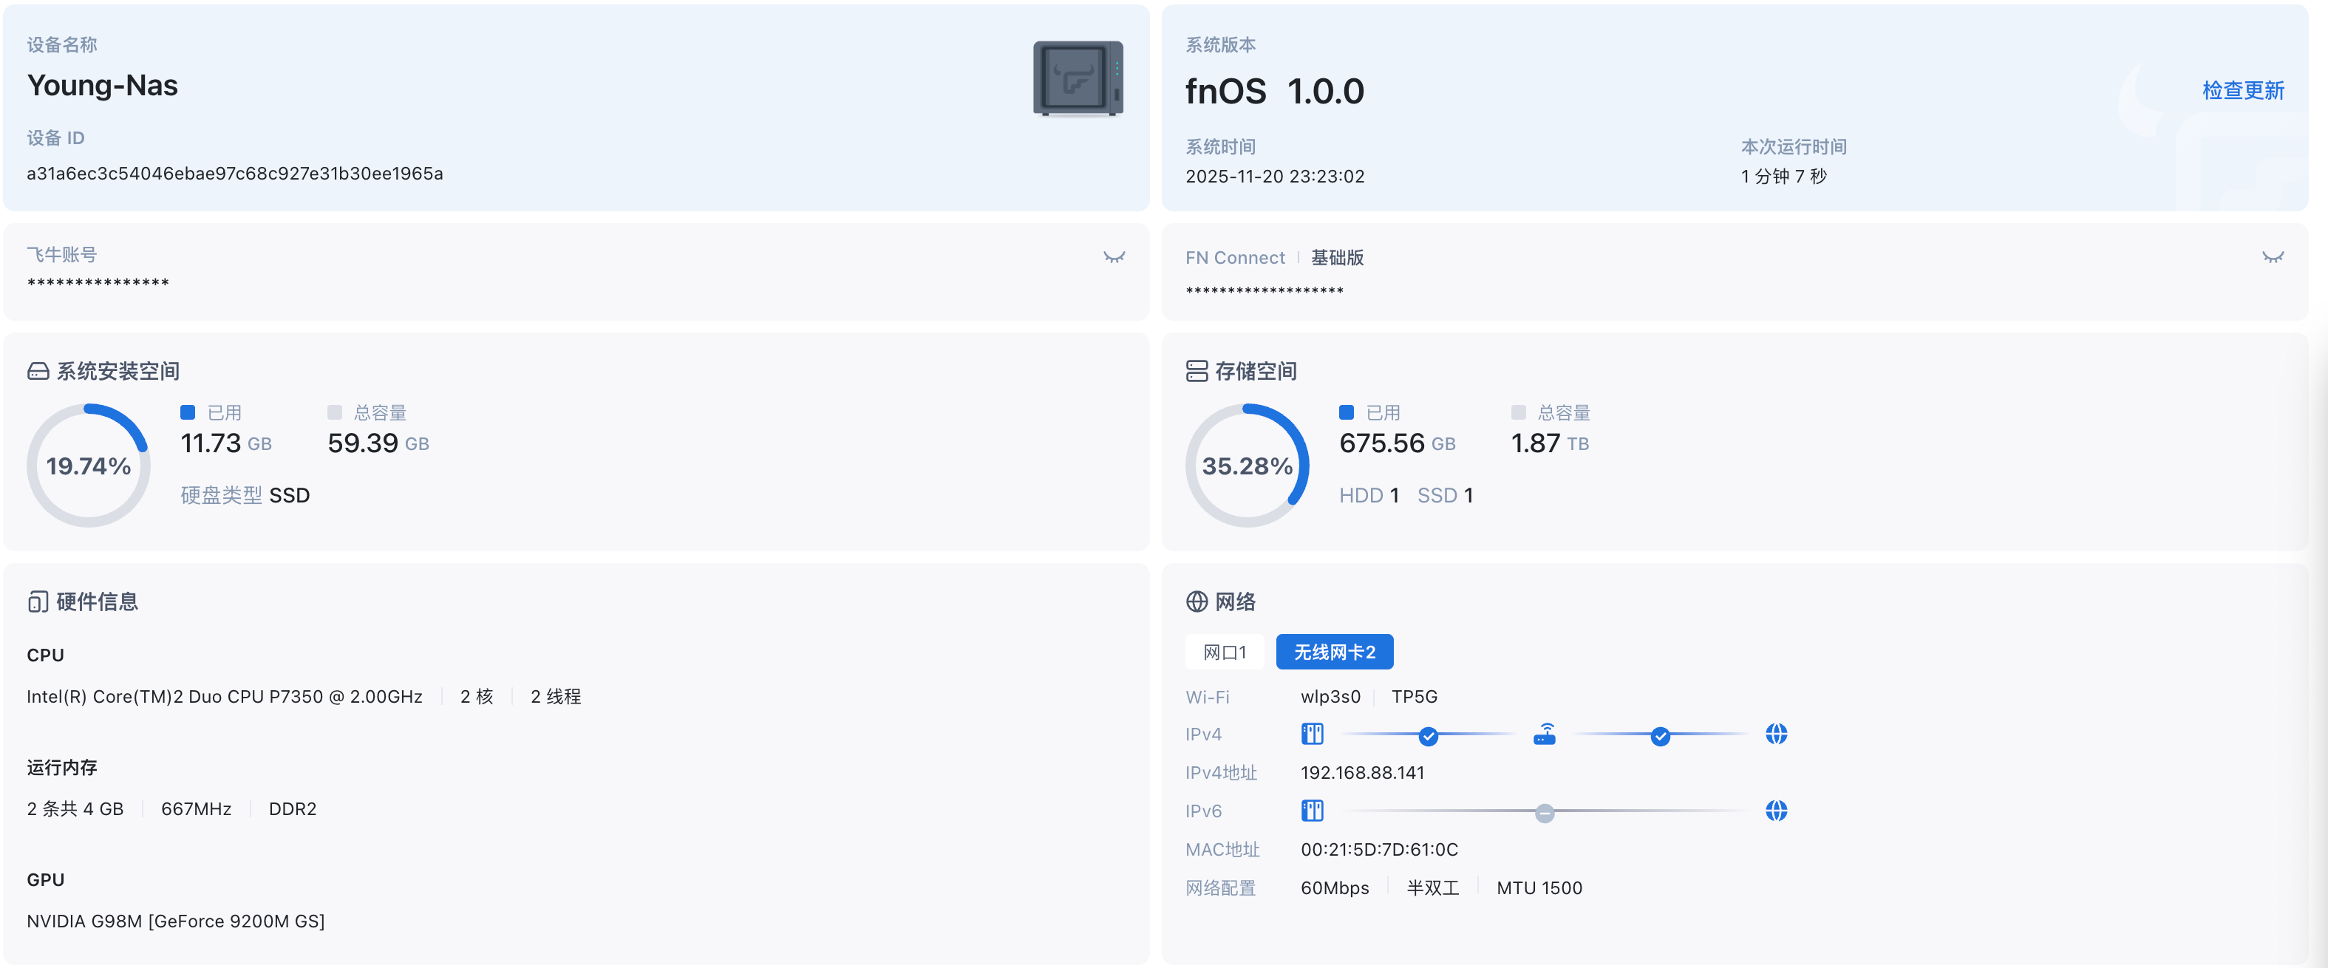Reveal the hidden 飞牛账号 account name

[1115, 256]
